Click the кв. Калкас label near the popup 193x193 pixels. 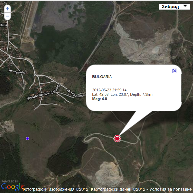point(75,93)
